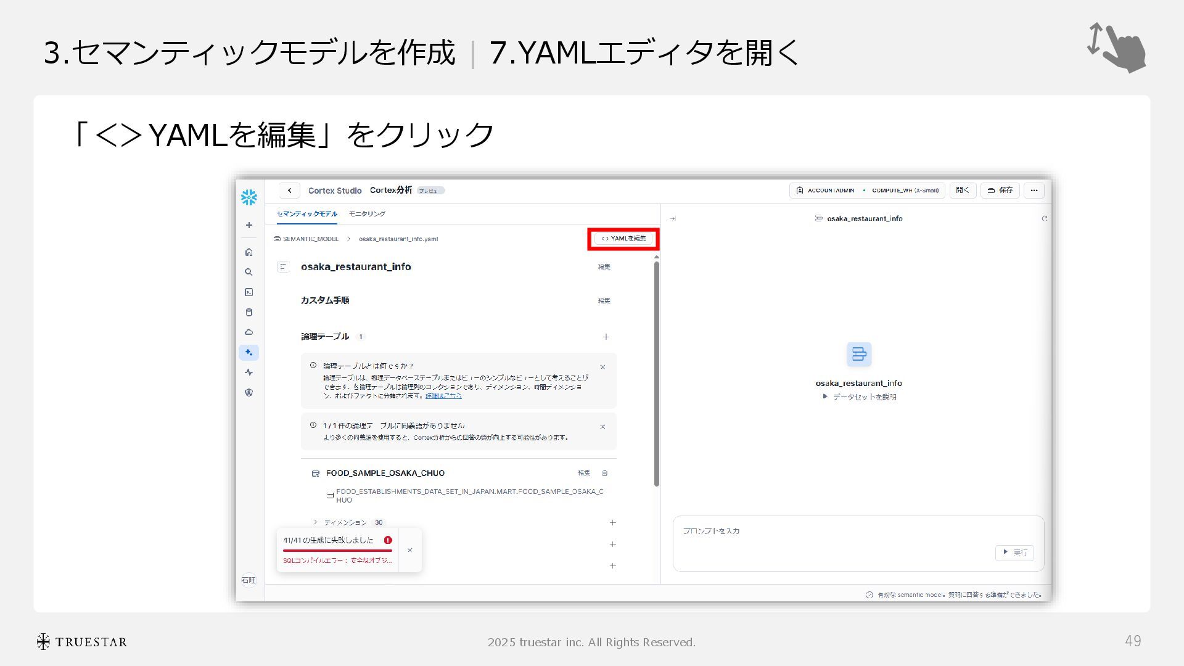Delete FOOD_SAMPLE_OSAKA_CHUO with trash icon
This screenshot has height=666, width=1184.
[605, 473]
